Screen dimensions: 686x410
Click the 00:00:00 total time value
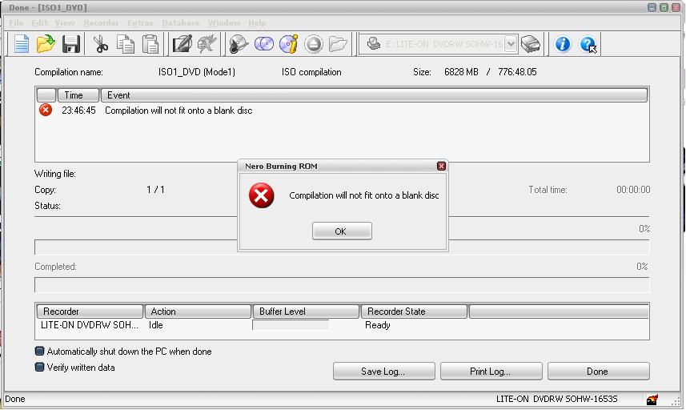point(633,190)
